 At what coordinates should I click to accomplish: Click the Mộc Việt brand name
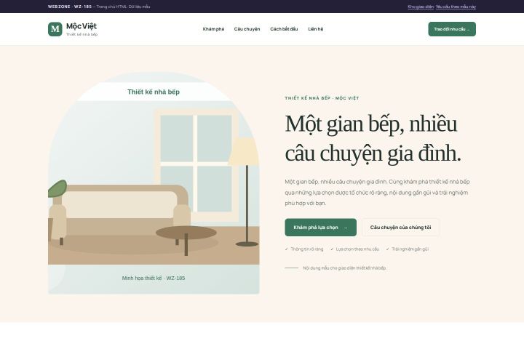82,26
